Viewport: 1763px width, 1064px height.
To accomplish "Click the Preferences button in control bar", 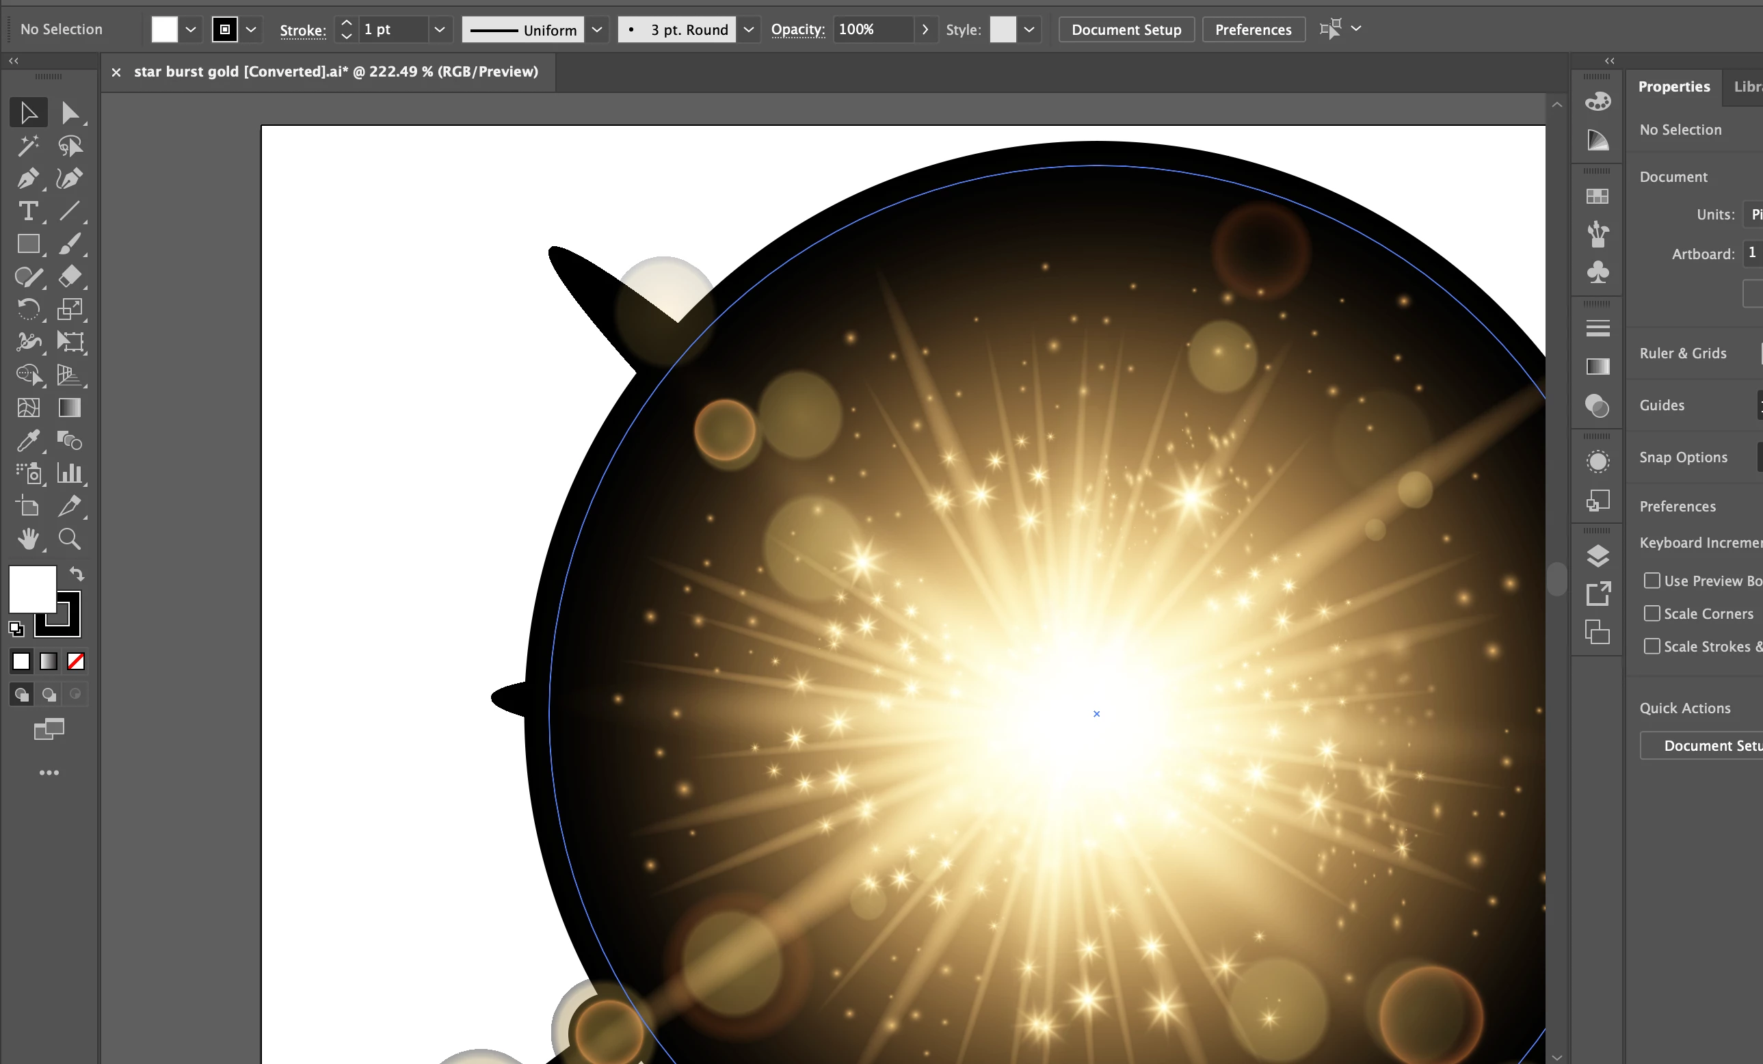I will pyautogui.click(x=1253, y=29).
